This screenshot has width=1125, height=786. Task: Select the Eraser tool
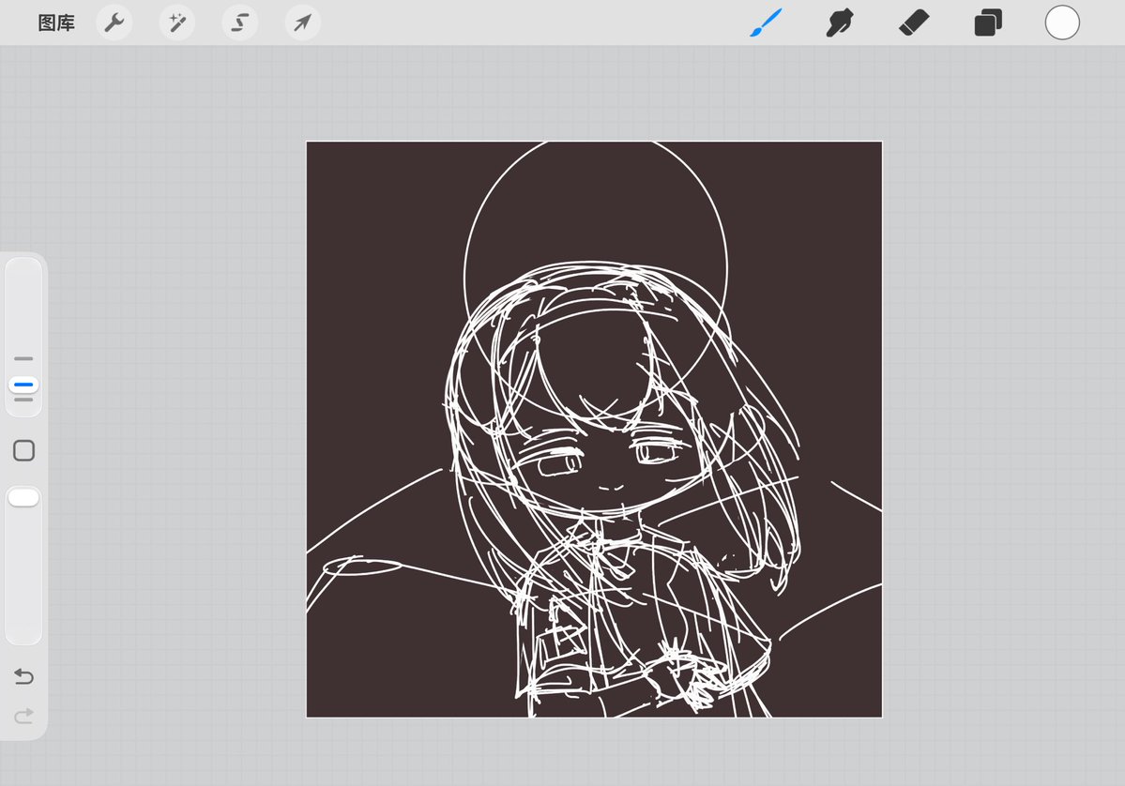(x=914, y=23)
